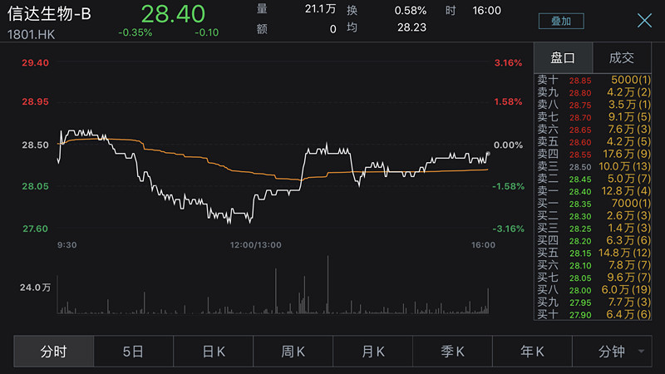
Task: Select the 买七 bid row at 28.05
Action: point(594,278)
